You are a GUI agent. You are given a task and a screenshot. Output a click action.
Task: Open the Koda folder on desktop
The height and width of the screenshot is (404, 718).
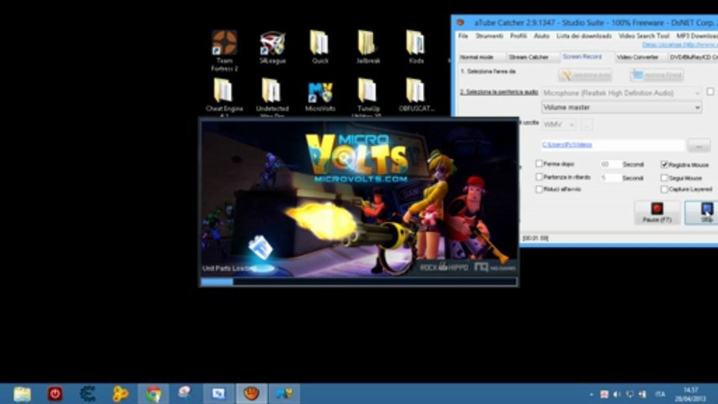point(416,48)
